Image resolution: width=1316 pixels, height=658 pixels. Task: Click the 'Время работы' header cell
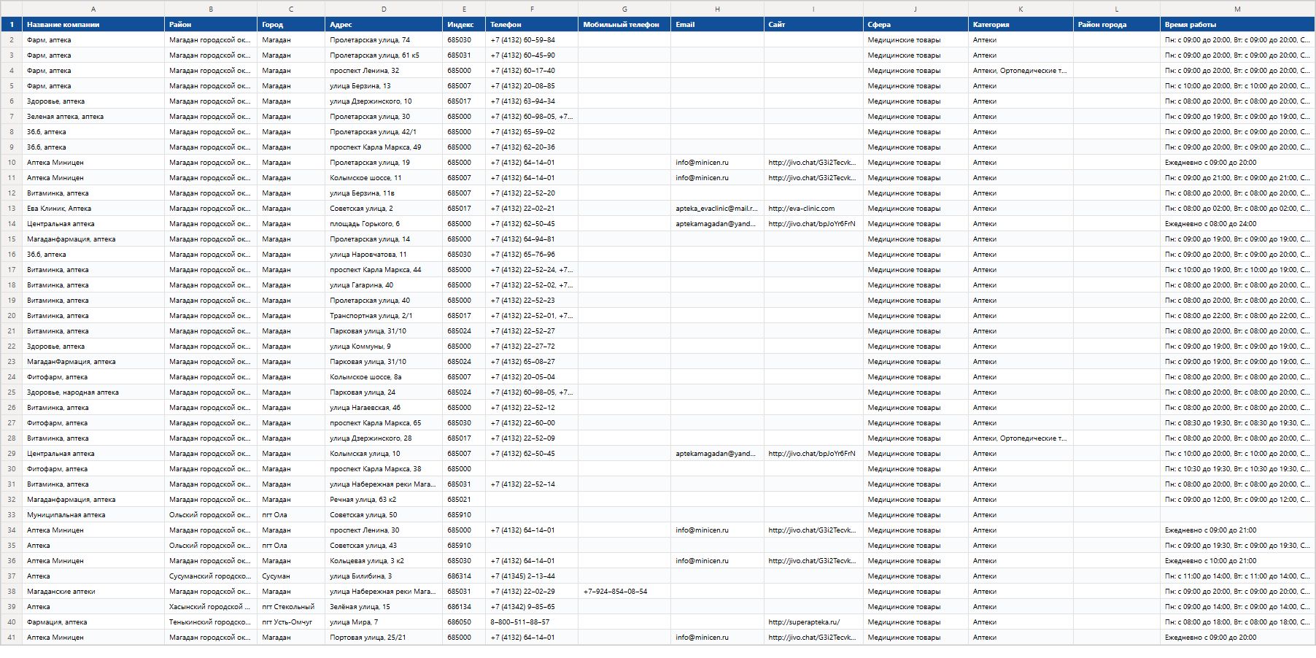pyautogui.click(x=1237, y=25)
